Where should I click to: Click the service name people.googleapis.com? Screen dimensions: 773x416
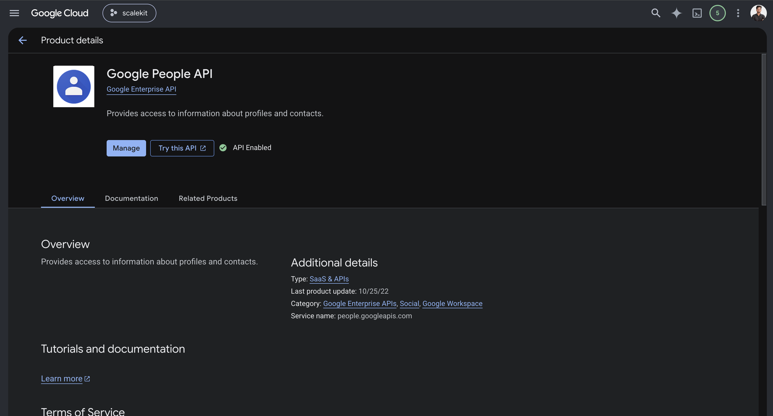tap(375, 316)
